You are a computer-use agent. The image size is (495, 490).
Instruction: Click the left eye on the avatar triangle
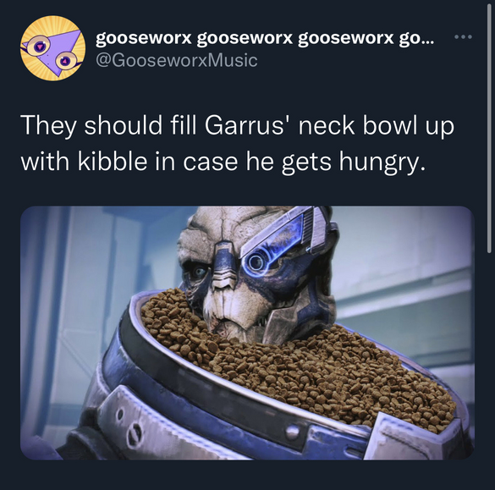click(x=39, y=47)
